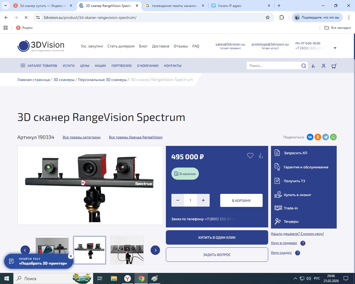Open the shopping cart icon
The width and height of the screenshot is (355, 284).
point(334,66)
